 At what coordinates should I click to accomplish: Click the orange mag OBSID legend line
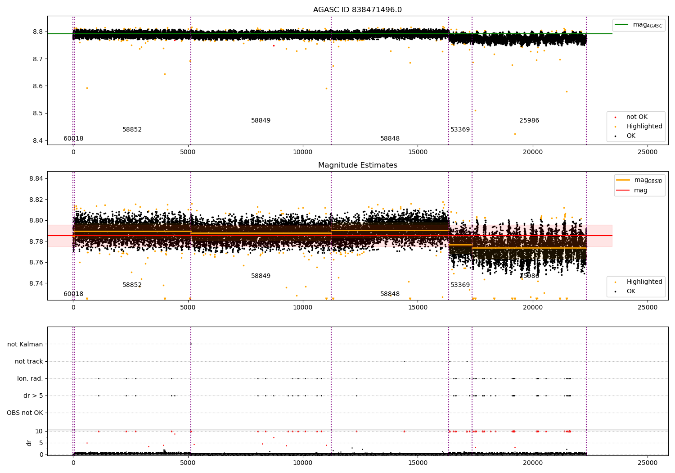[x=623, y=180]
